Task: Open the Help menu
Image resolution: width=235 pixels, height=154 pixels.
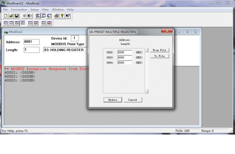Action: 70,10
